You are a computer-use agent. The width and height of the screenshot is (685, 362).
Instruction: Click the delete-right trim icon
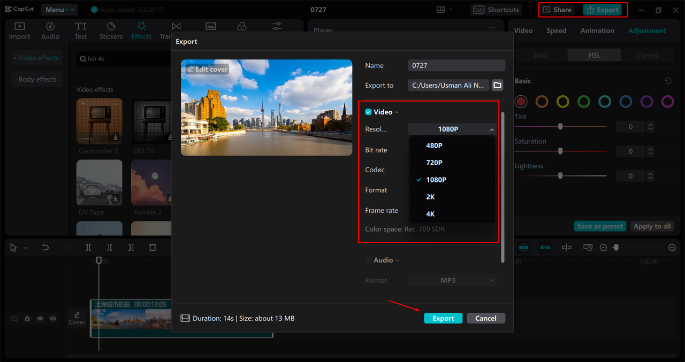(131, 248)
